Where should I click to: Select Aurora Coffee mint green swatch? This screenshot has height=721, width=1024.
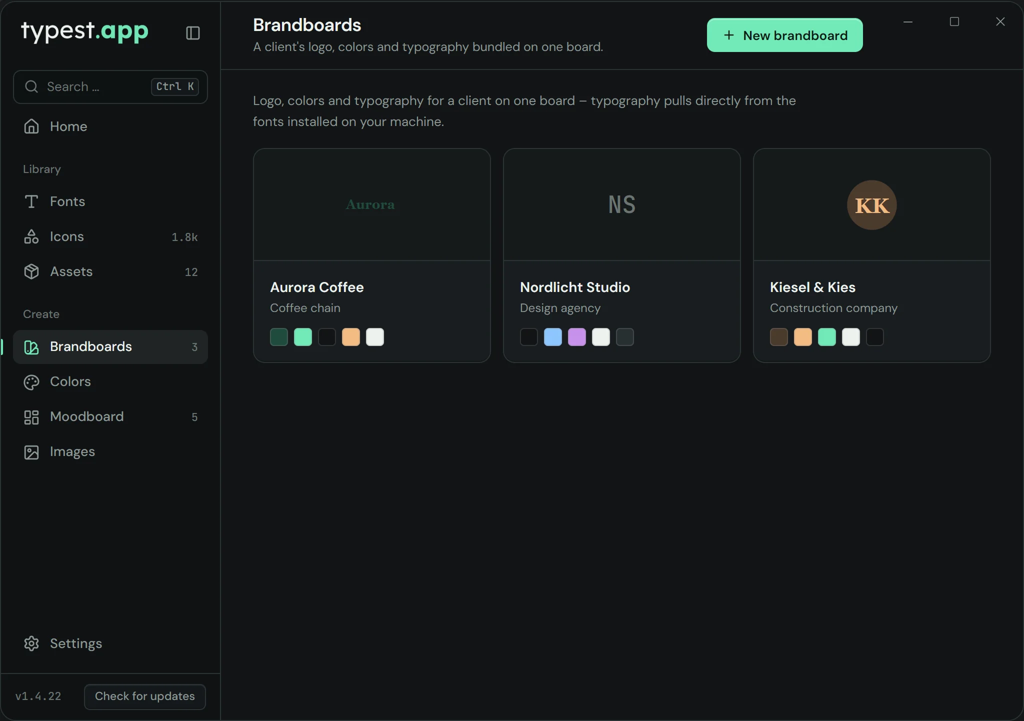click(303, 337)
